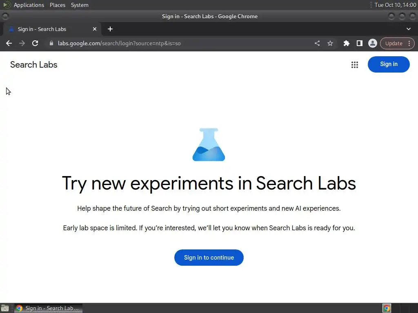Go back to the previous page

[x=9, y=43]
